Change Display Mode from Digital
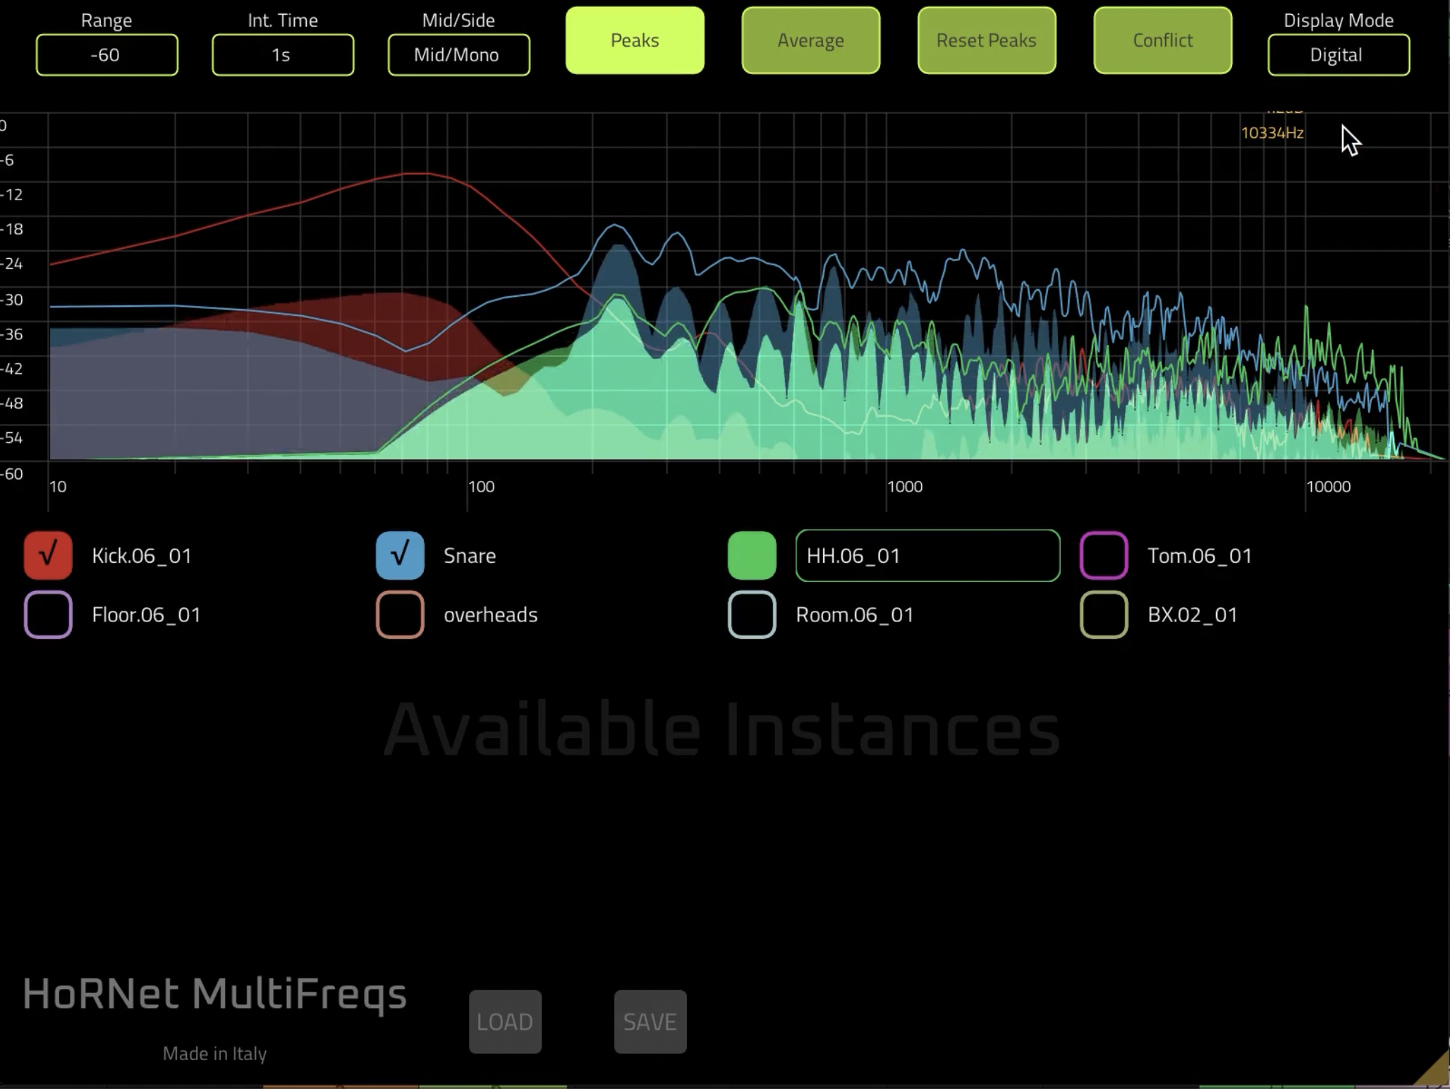 1337,54
